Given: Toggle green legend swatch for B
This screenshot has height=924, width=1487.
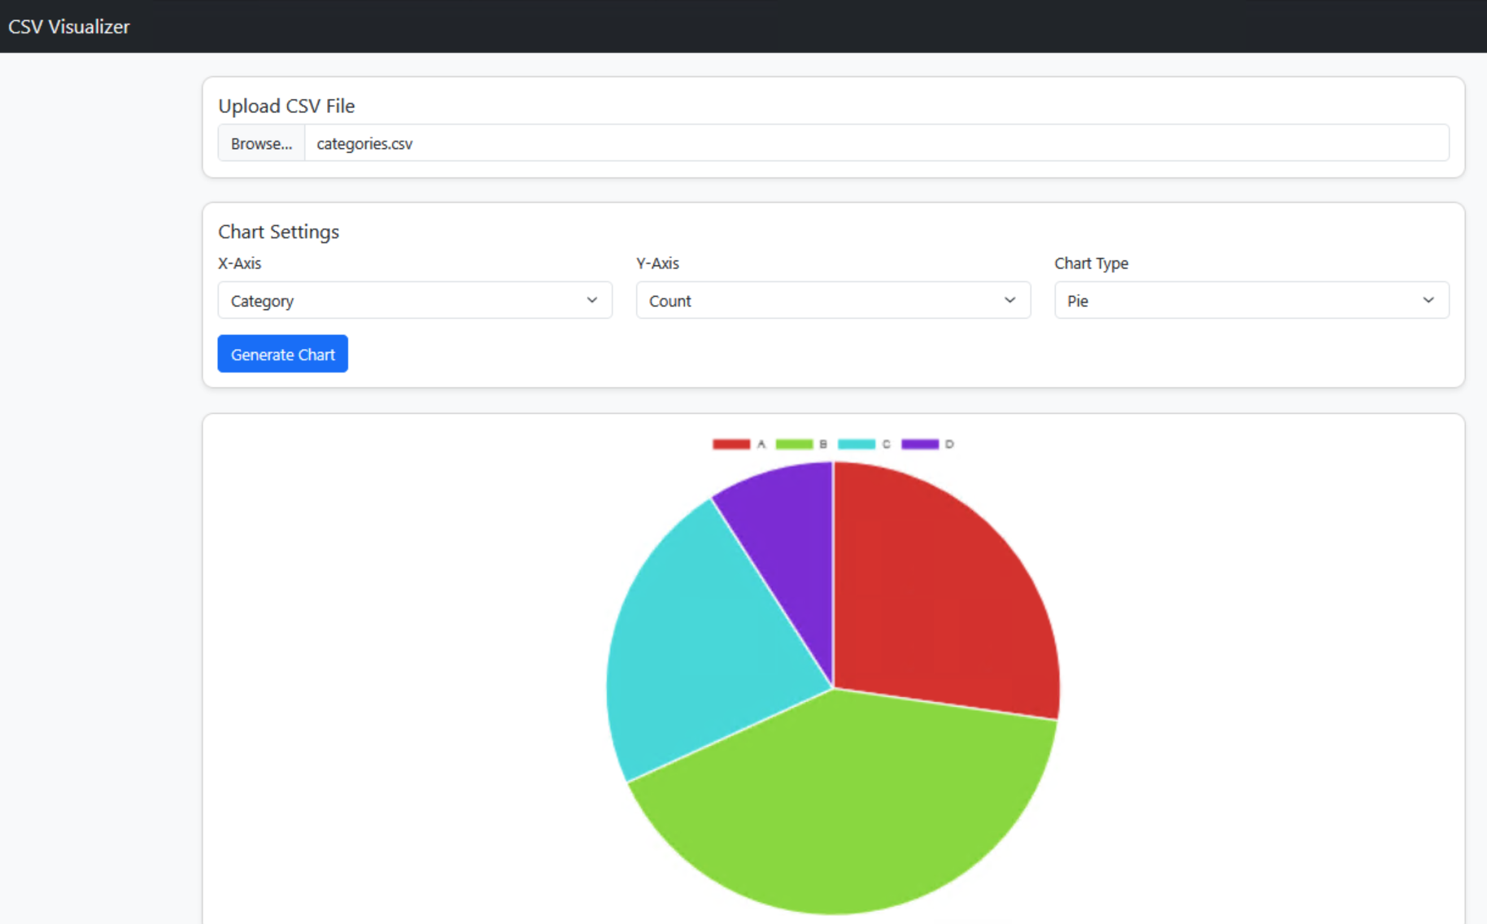Looking at the screenshot, I should [793, 444].
